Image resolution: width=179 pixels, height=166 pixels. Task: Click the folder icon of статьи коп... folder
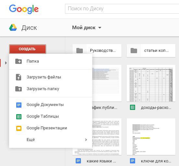tap(134, 51)
